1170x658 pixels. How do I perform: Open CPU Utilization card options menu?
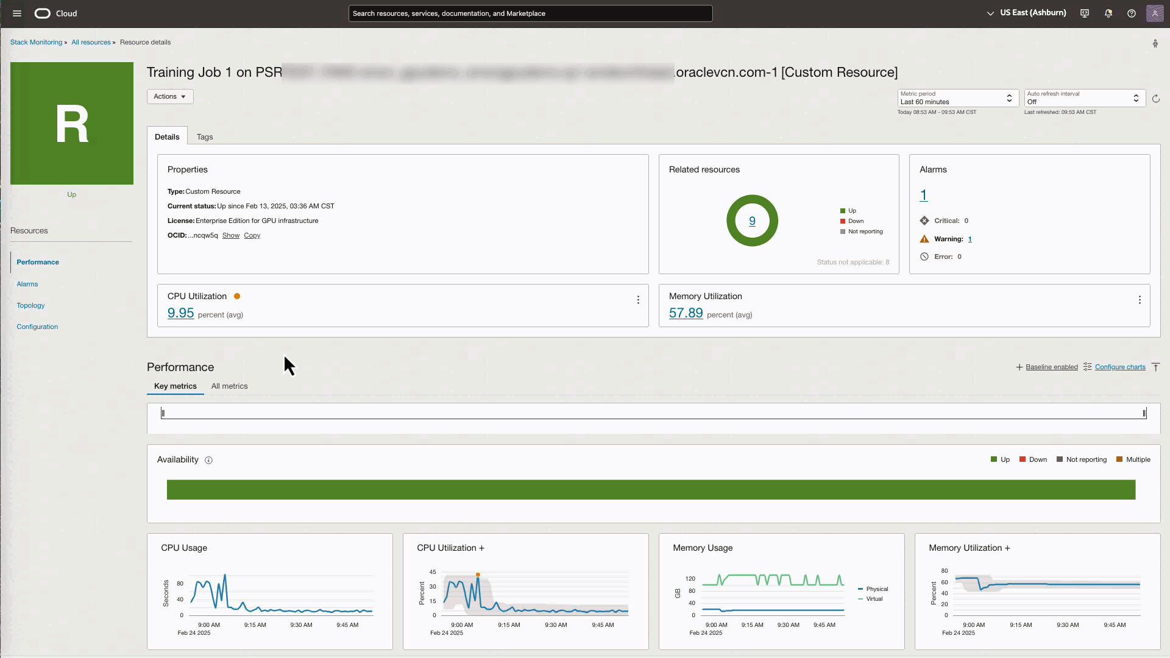pos(638,300)
